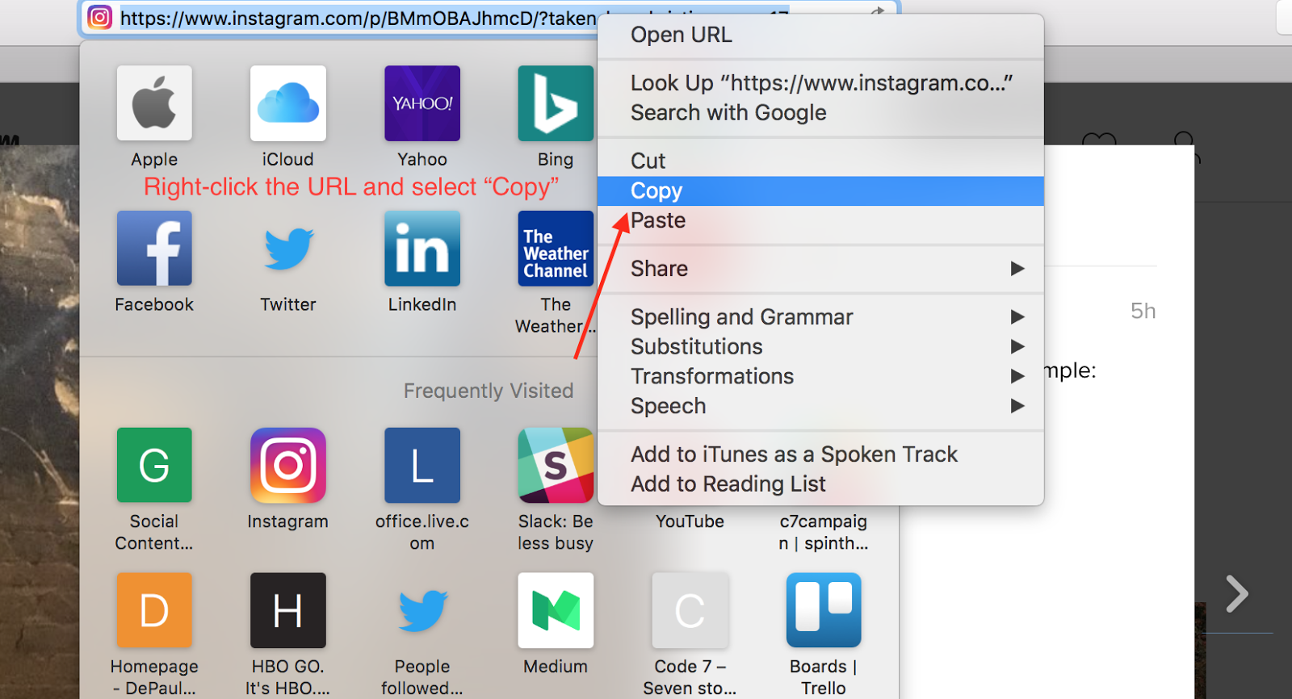Expand the Spelling and Grammar submenu

coord(820,317)
